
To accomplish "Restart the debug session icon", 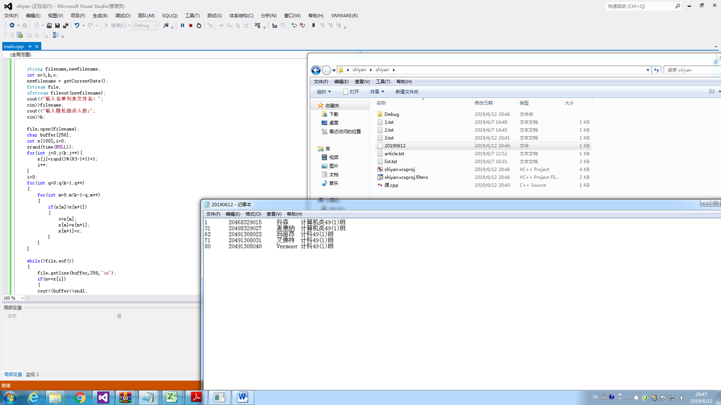I will [x=199, y=26].
